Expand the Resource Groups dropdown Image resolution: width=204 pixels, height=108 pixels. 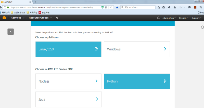40,18
